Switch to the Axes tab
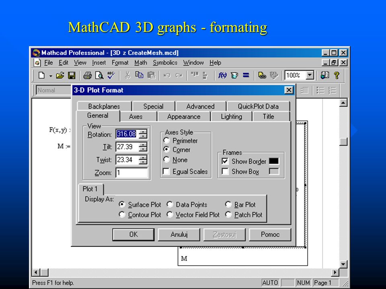386x289 pixels. coord(136,116)
